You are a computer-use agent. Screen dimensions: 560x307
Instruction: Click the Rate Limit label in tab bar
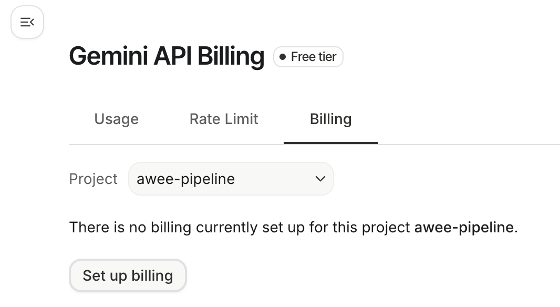[224, 119]
